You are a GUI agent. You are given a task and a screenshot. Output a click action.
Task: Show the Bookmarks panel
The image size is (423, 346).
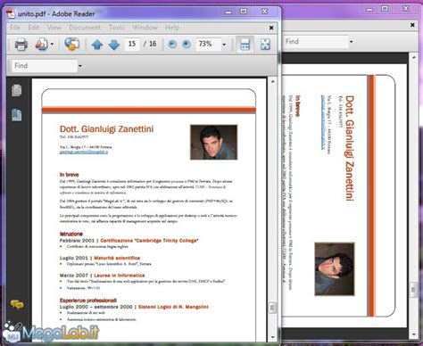click(17, 115)
